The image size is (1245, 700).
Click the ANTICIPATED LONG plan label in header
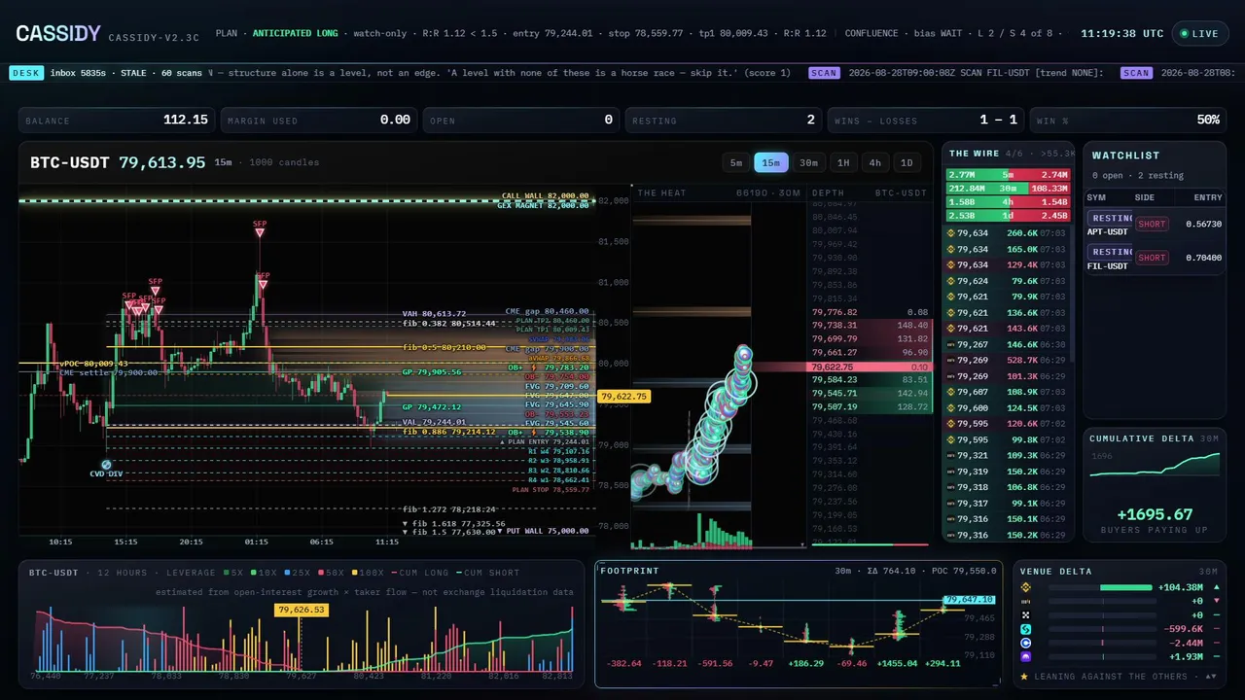point(296,33)
